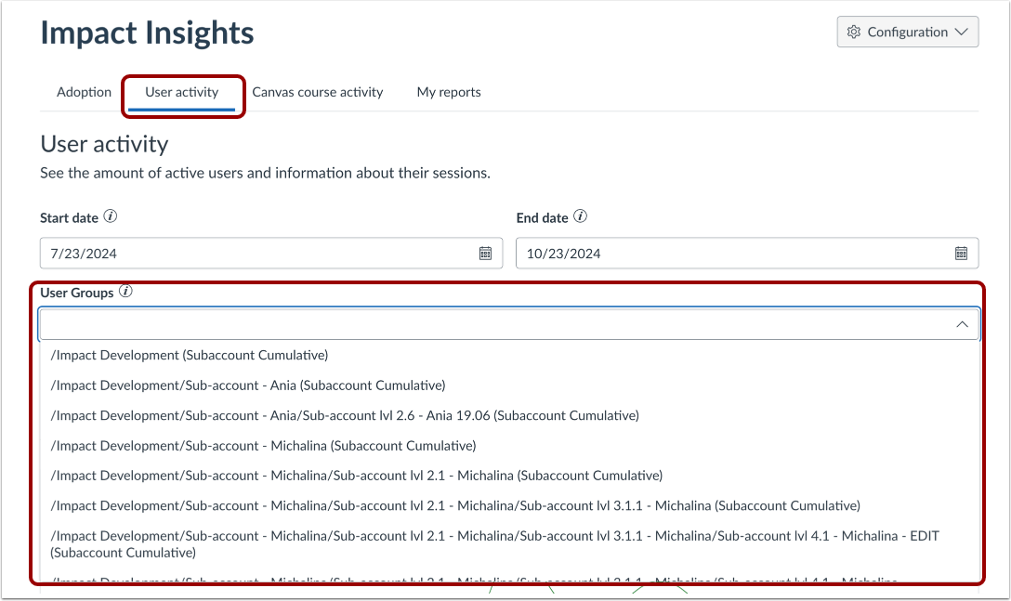Select the User activity tab
The height and width of the screenshot is (601, 1011).
click(182, 92)
